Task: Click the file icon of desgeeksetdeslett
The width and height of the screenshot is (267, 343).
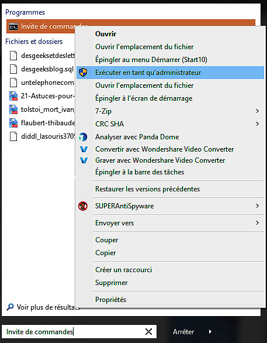Action: [x=13, y=56]
